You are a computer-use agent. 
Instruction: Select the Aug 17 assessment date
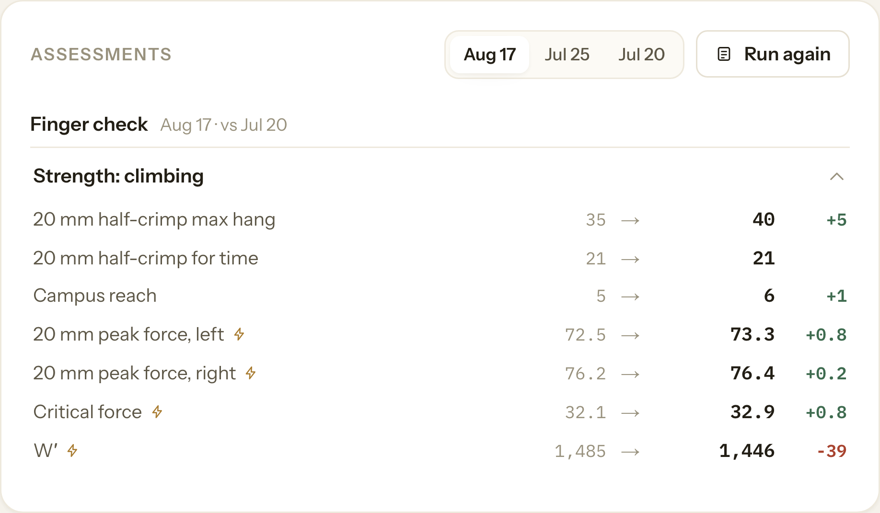490,55
